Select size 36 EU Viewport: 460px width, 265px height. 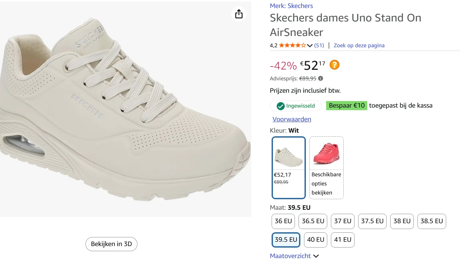pyautogui.click(x=283, y=221)
